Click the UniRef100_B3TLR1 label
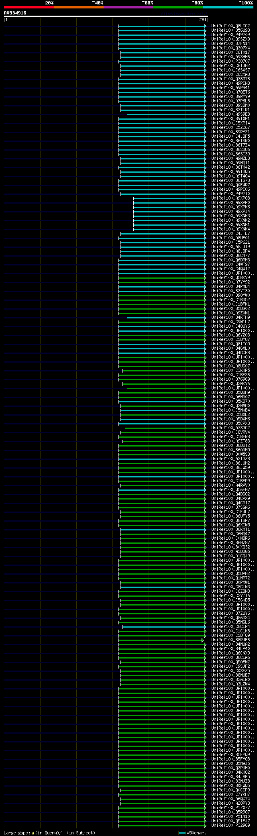257x836 pixels. 230,110
